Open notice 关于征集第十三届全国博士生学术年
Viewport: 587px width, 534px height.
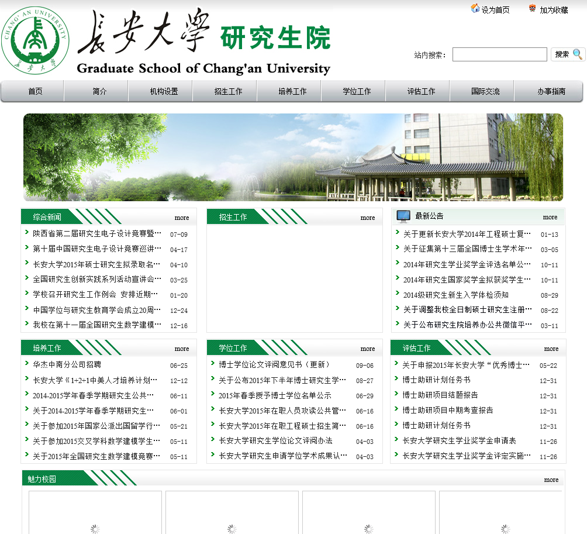tap(468, 249)
